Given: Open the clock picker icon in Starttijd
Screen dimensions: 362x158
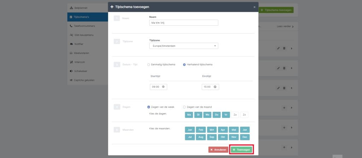Looking at the screenshot, I should click(x=163, y=87).
